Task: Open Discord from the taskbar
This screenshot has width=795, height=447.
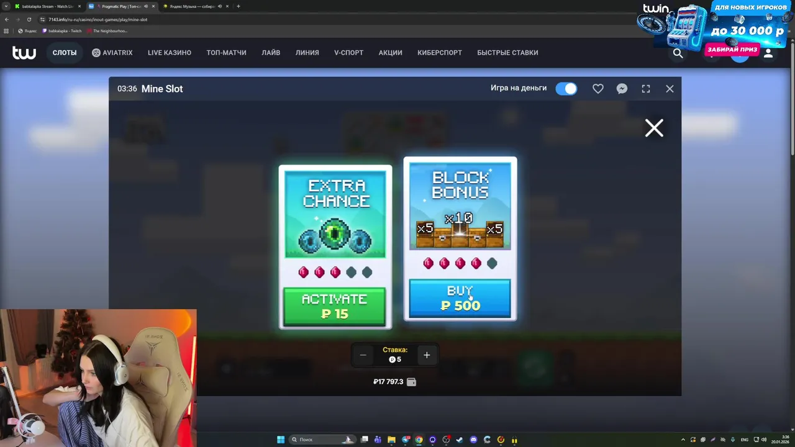Action: click(x=473, y=440)
